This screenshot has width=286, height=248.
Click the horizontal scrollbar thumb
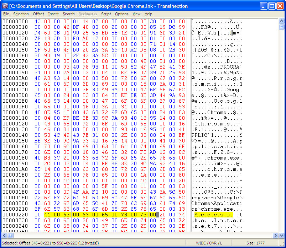pyautogui.click(x=10, y=235)
